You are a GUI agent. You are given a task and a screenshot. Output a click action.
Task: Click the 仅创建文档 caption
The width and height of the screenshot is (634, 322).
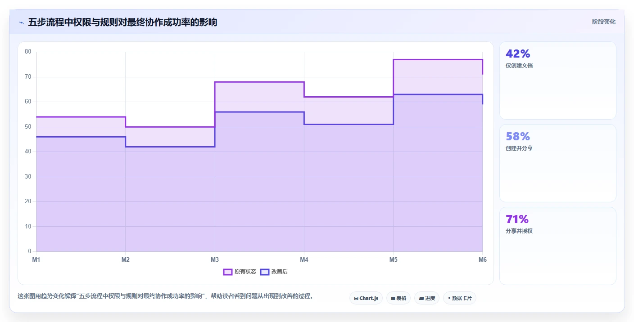519,66
